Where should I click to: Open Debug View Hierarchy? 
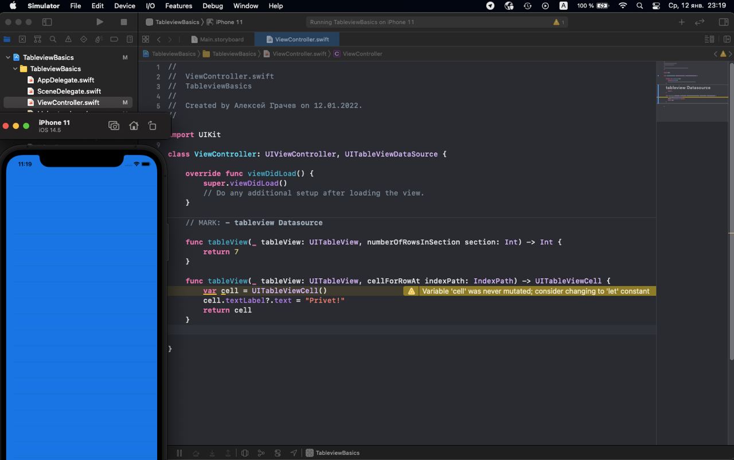[245, 453]
